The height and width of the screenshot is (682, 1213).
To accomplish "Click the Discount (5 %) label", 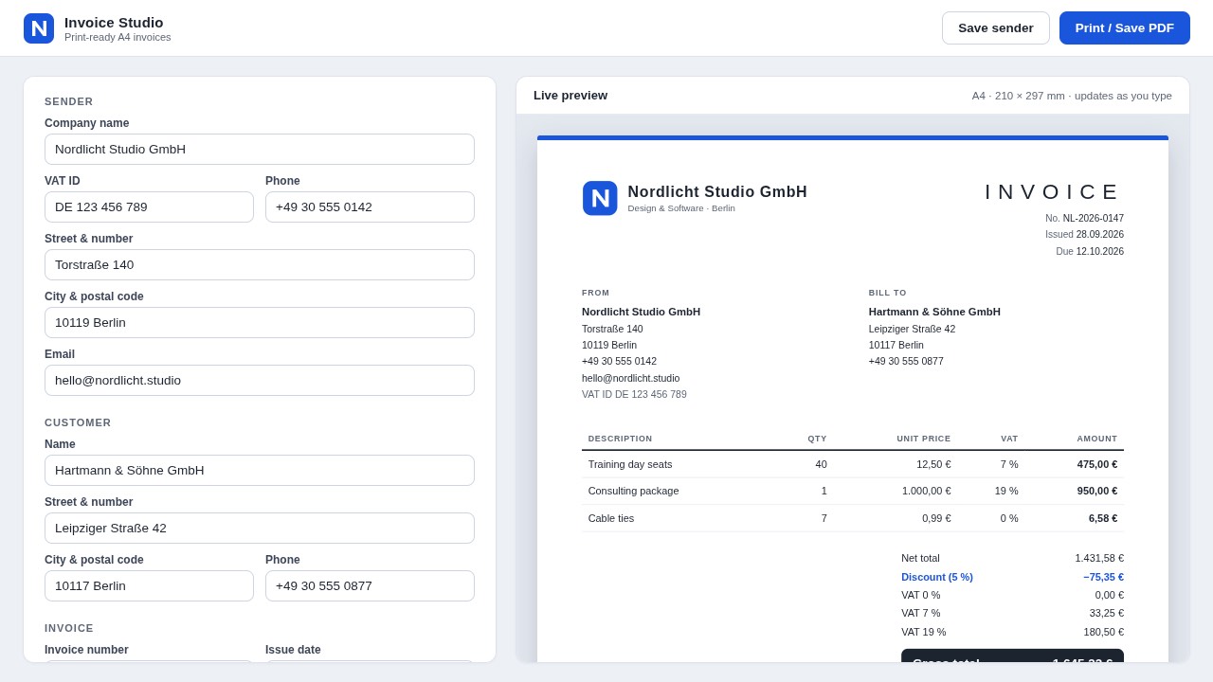I will (x=937, y=577).
